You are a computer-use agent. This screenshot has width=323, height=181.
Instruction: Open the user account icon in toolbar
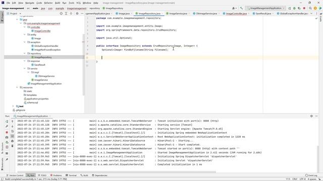(x=234, y=8)
